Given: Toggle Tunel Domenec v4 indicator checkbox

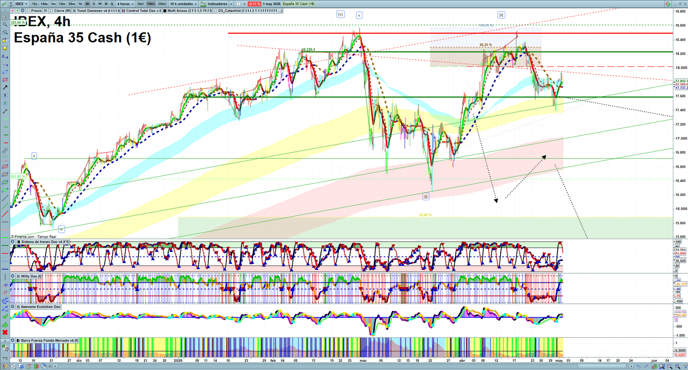Looking at the screenshot, I should pos(74,11).
